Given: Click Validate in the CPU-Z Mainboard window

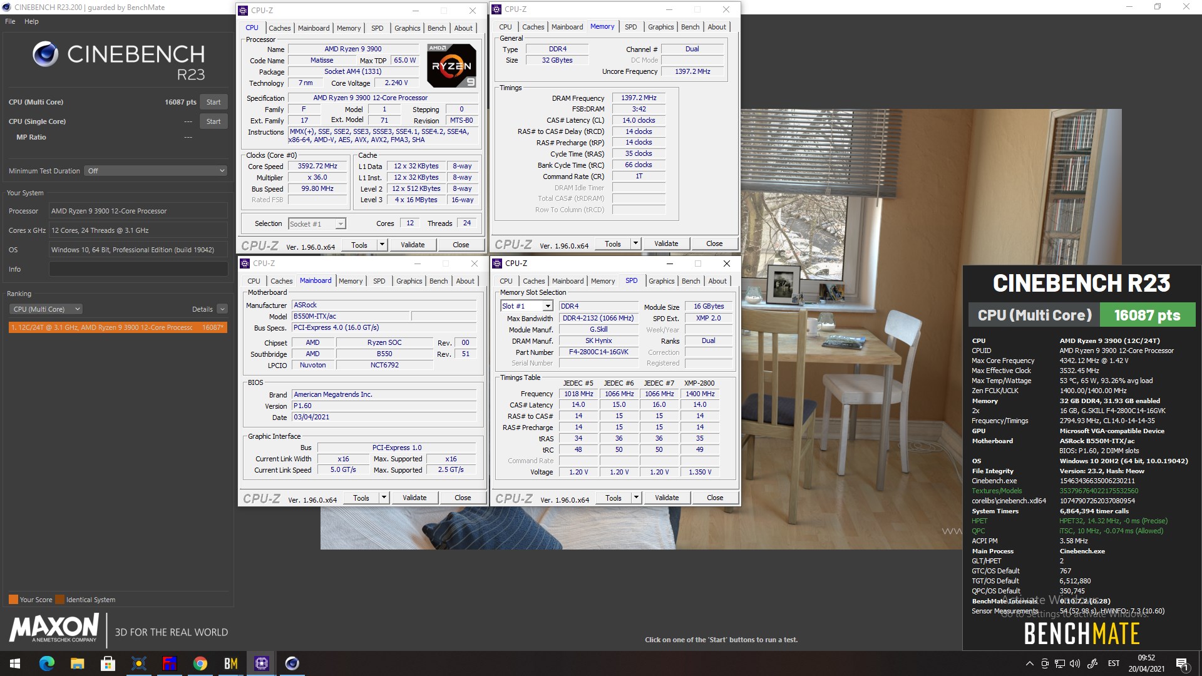Looking at the screenshot, I should coord(414,498).
